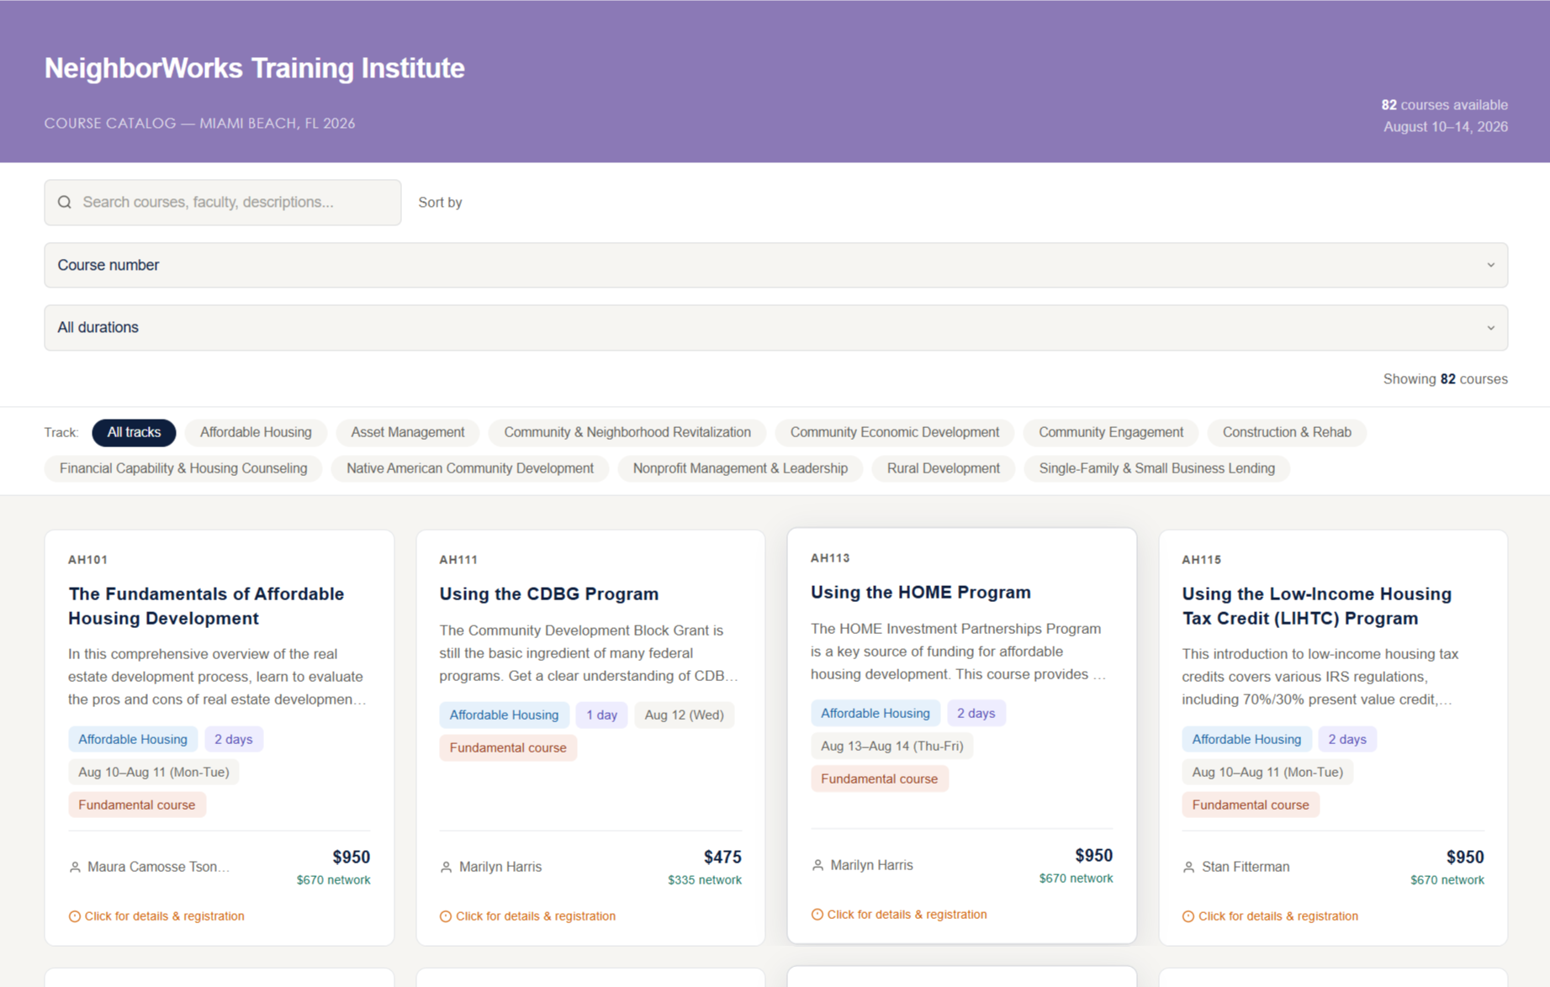Viewport: 1550px width, 987px height.
Task: Filter by Rural Development track
Action: 944,468
